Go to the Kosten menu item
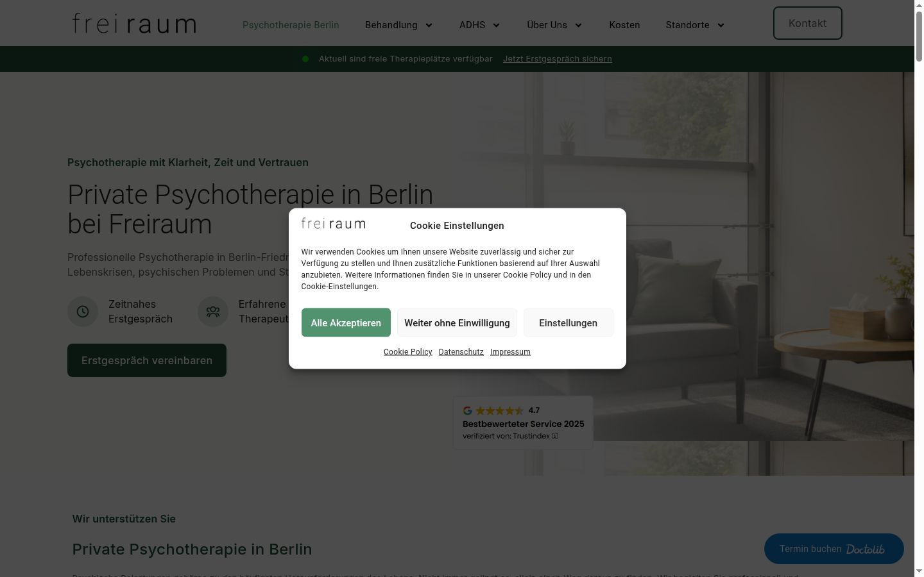The width and height of the screenshot is (924, 577). [624, 25]
